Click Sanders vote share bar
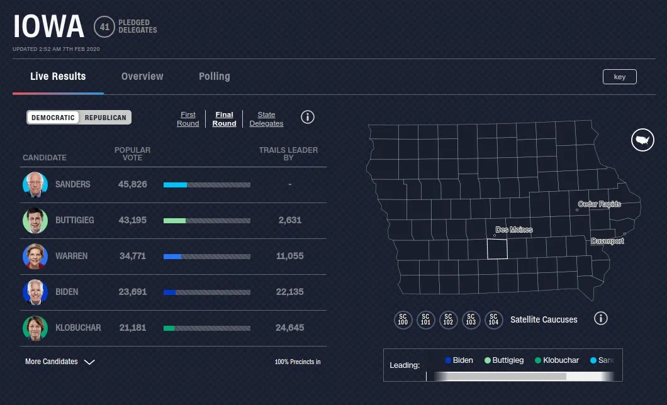The width and height of the screenshot is (667, 405). click(207, 185)
